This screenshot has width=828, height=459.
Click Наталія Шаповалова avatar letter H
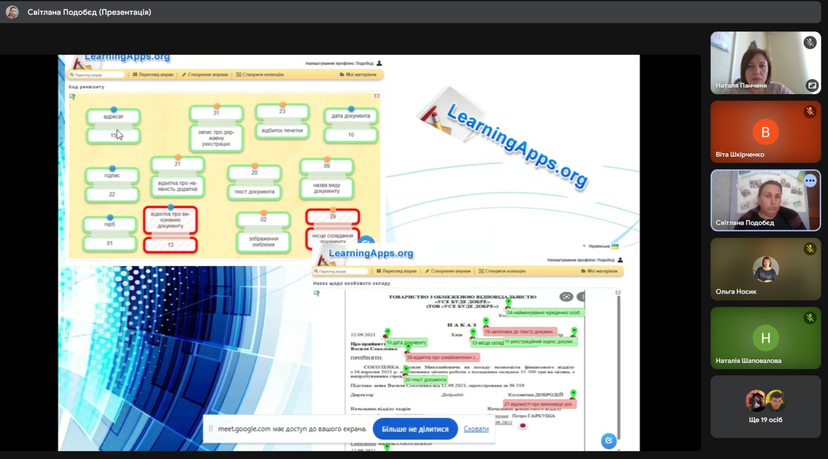tap(765, 338)
